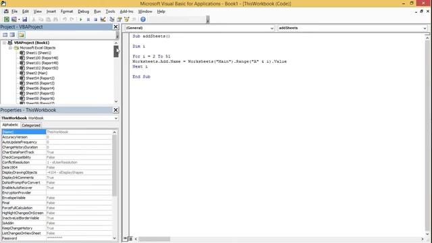Switch to Procedure View icon
The image size is (432, 243).
pyautogui.click(x=125, y=238)
